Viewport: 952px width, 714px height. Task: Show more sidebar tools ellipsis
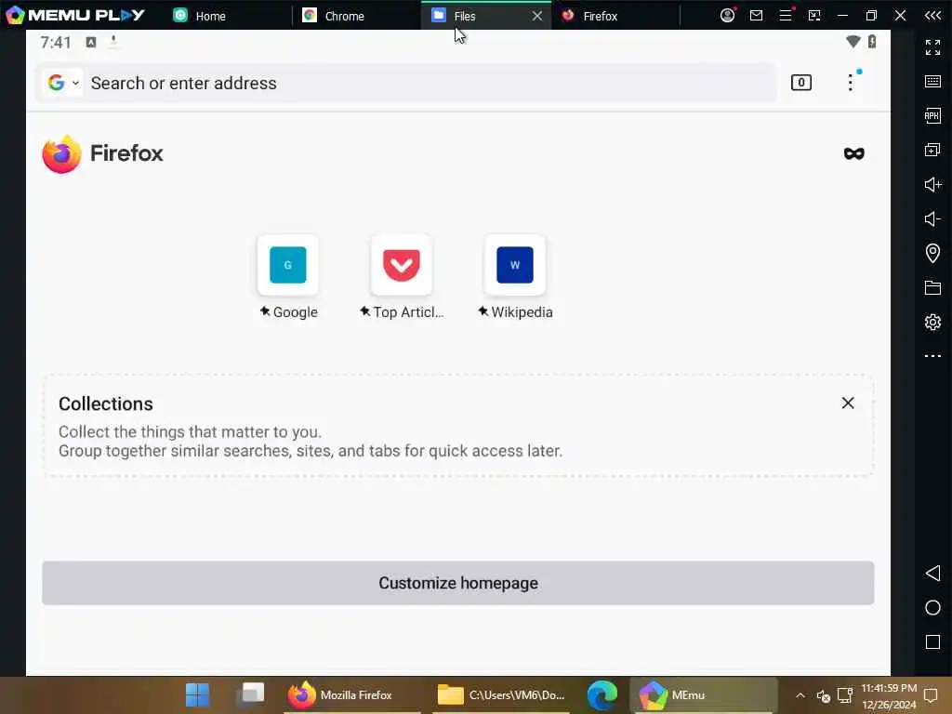click(x=932, y=356)
